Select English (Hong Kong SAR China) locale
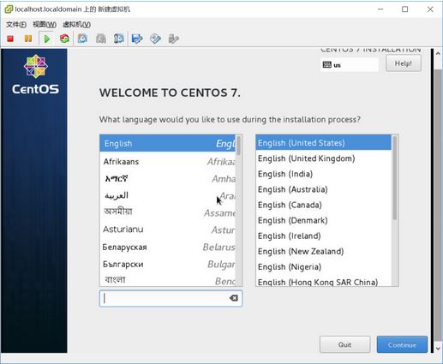This screenshot has width=443, height=364. pos(324,282)
